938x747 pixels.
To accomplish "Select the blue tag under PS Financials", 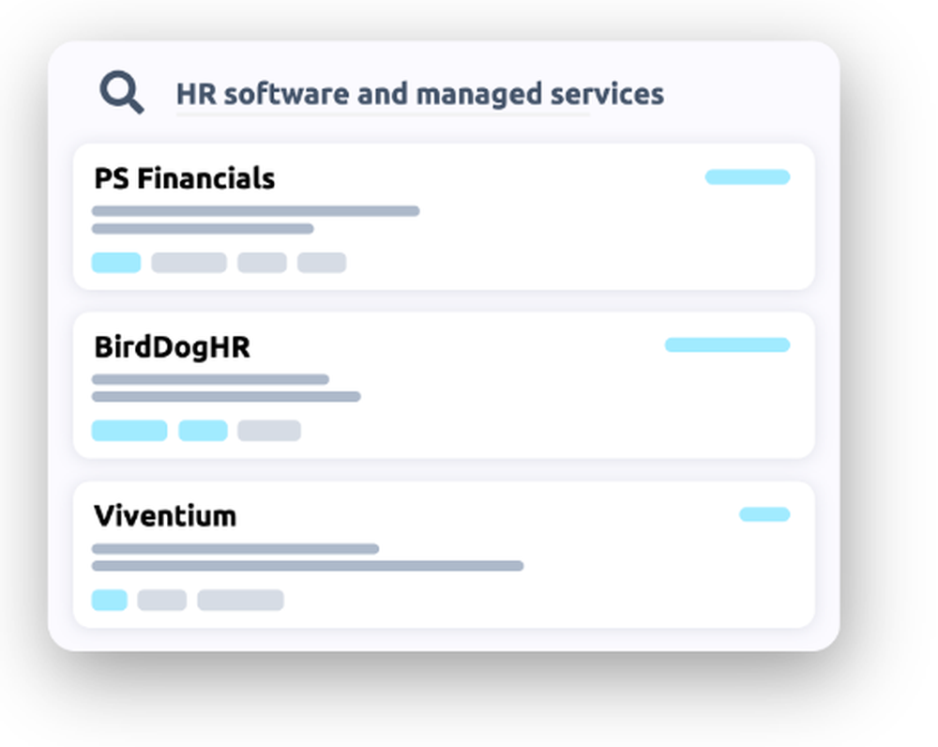I will point(116,263).
